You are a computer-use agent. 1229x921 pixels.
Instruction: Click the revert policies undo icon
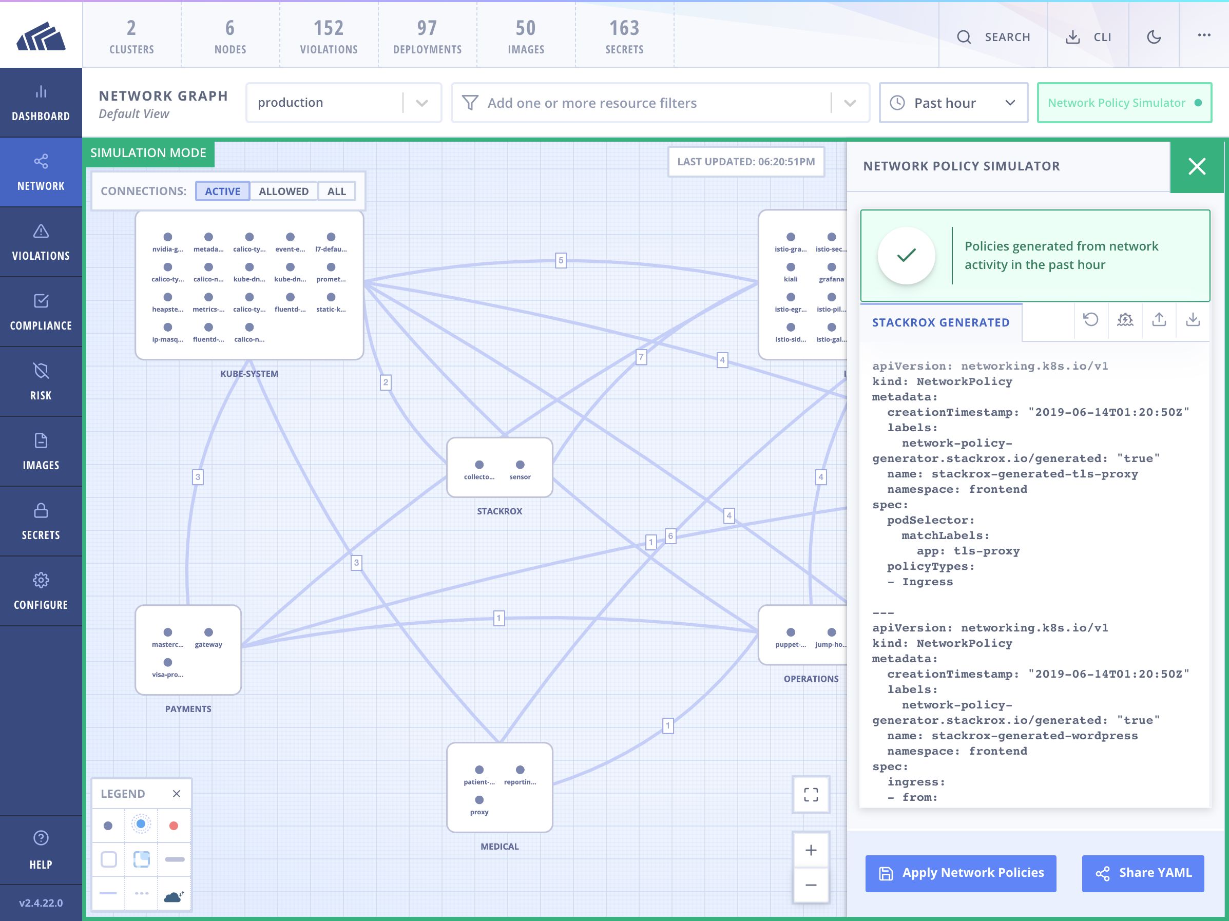[1091, 319]
